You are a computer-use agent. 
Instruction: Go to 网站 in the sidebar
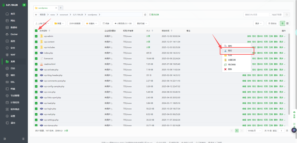13,21
